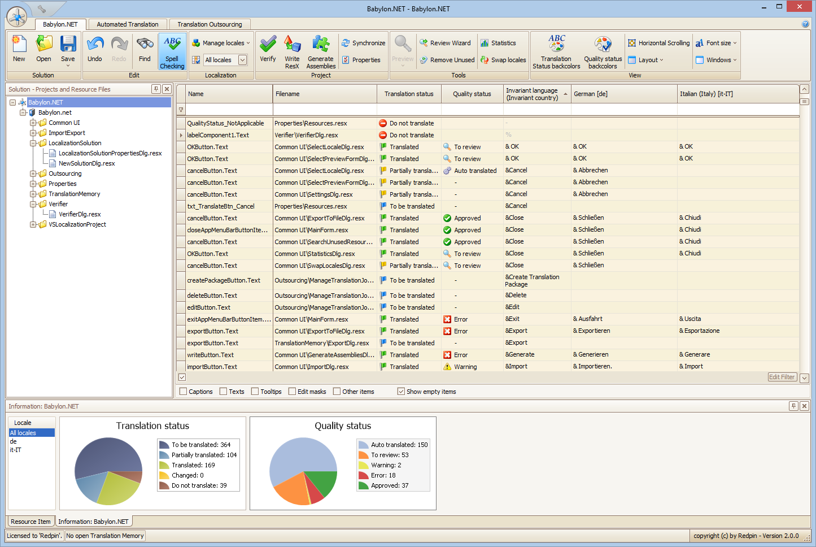The width and height of the screenshot is (816, 547).
Task: Create a New solution
Action: (19, 49)
